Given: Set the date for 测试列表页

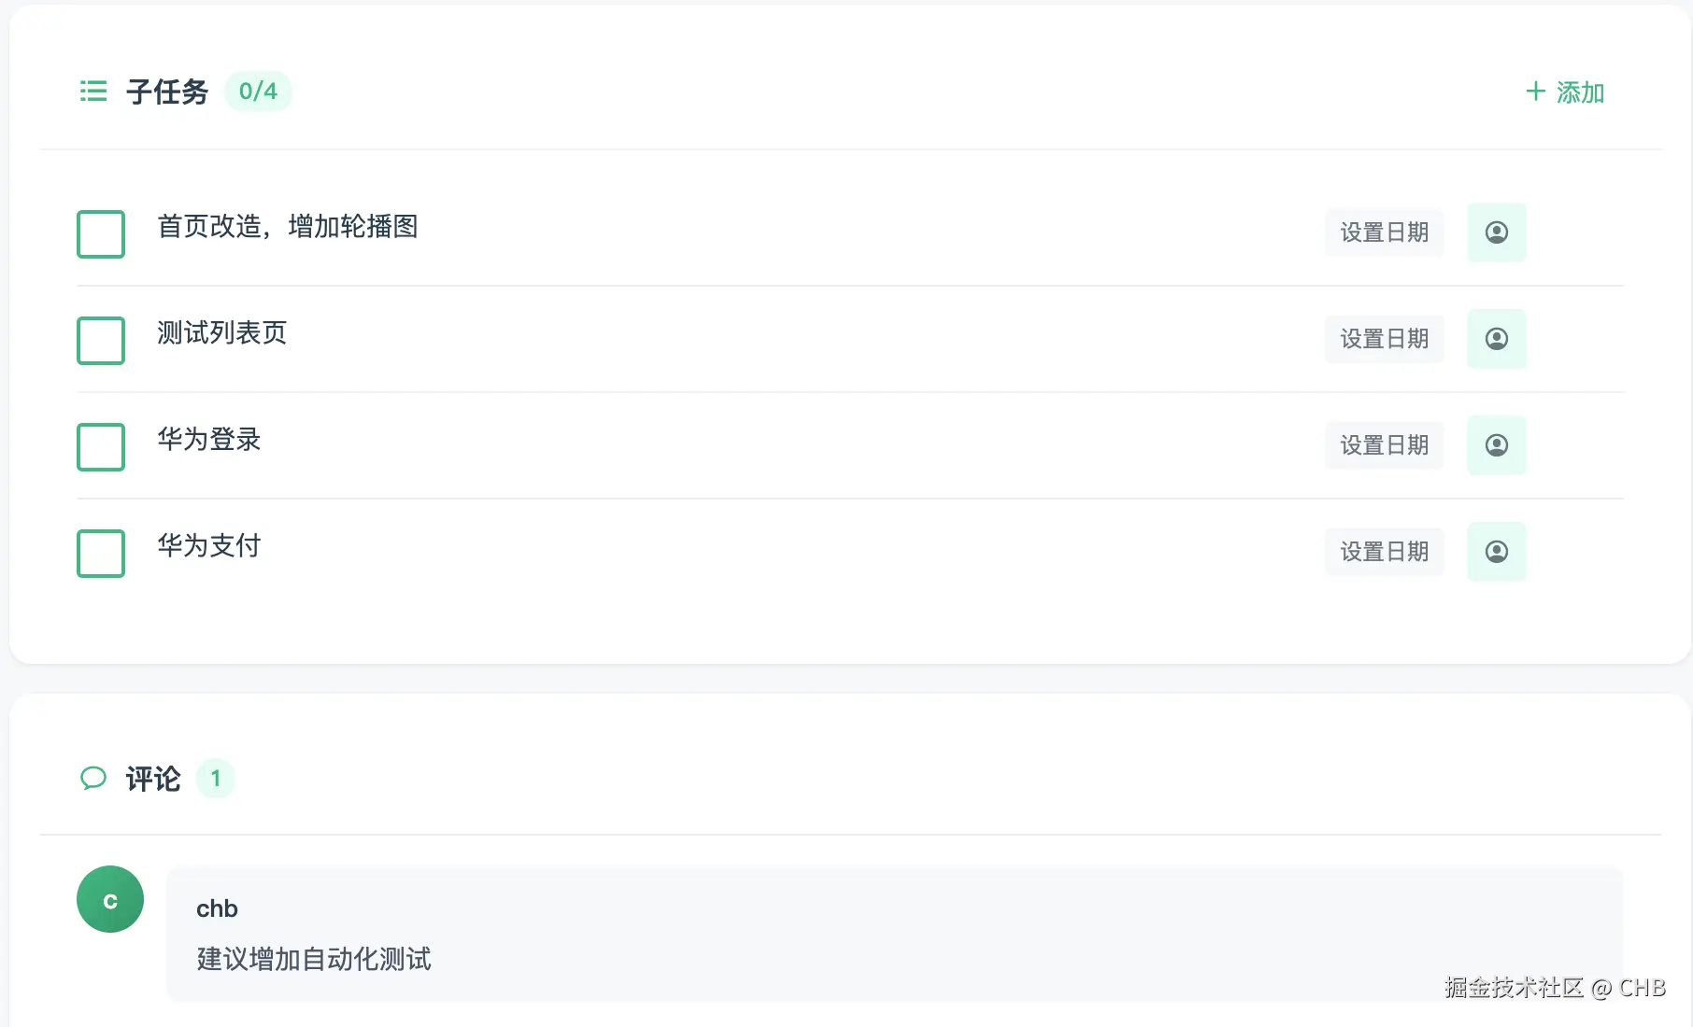Looking at the screenshot, I should (x=1384, y=339).
